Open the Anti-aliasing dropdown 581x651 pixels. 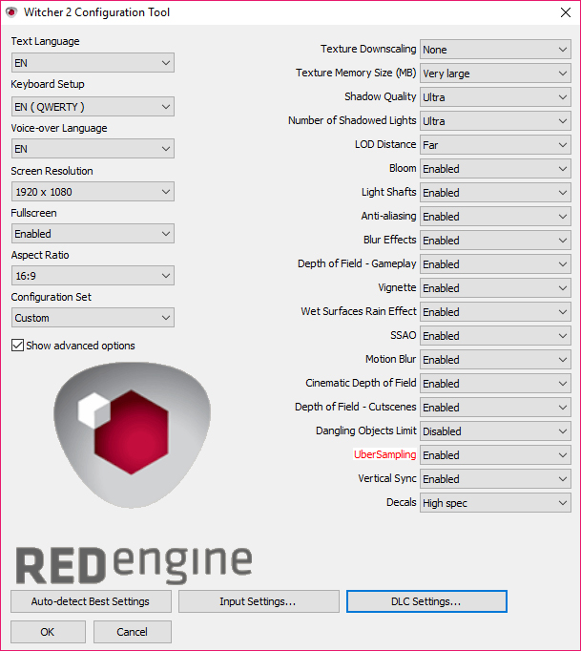(495, 217)
